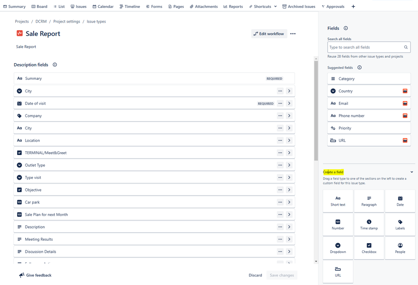The image size is (418, 285).
Task: Open the Issue types breadcrumb link
Action: tap(96, 22)
